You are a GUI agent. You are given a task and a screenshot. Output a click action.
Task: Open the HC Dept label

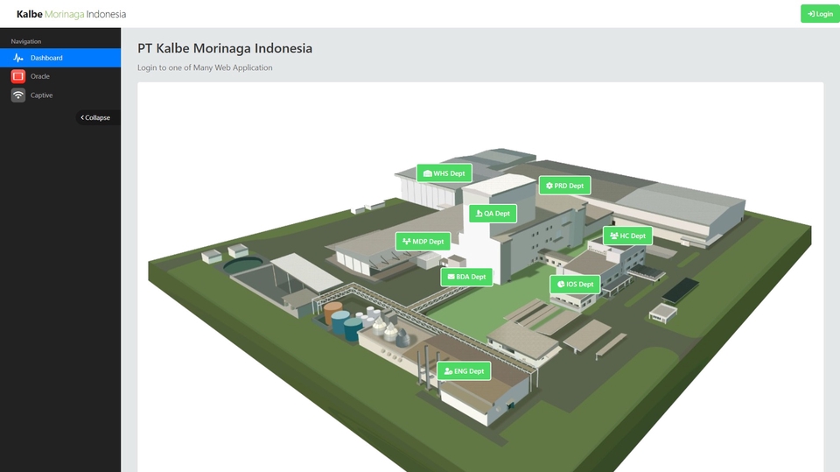click(627, 236)
